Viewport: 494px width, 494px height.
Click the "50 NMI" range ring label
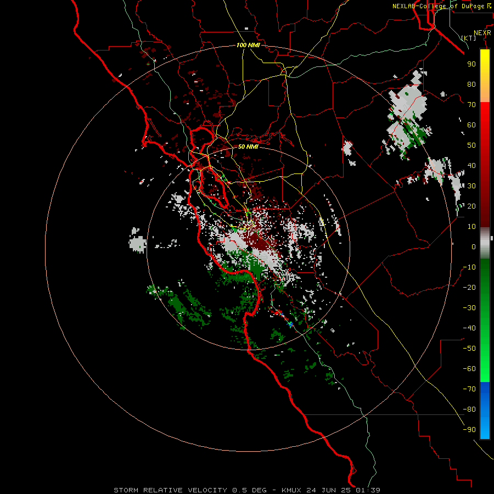pos(248,147)
